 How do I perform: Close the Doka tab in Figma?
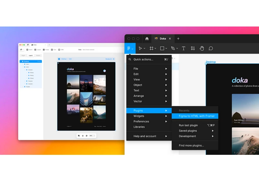(170, 38)
